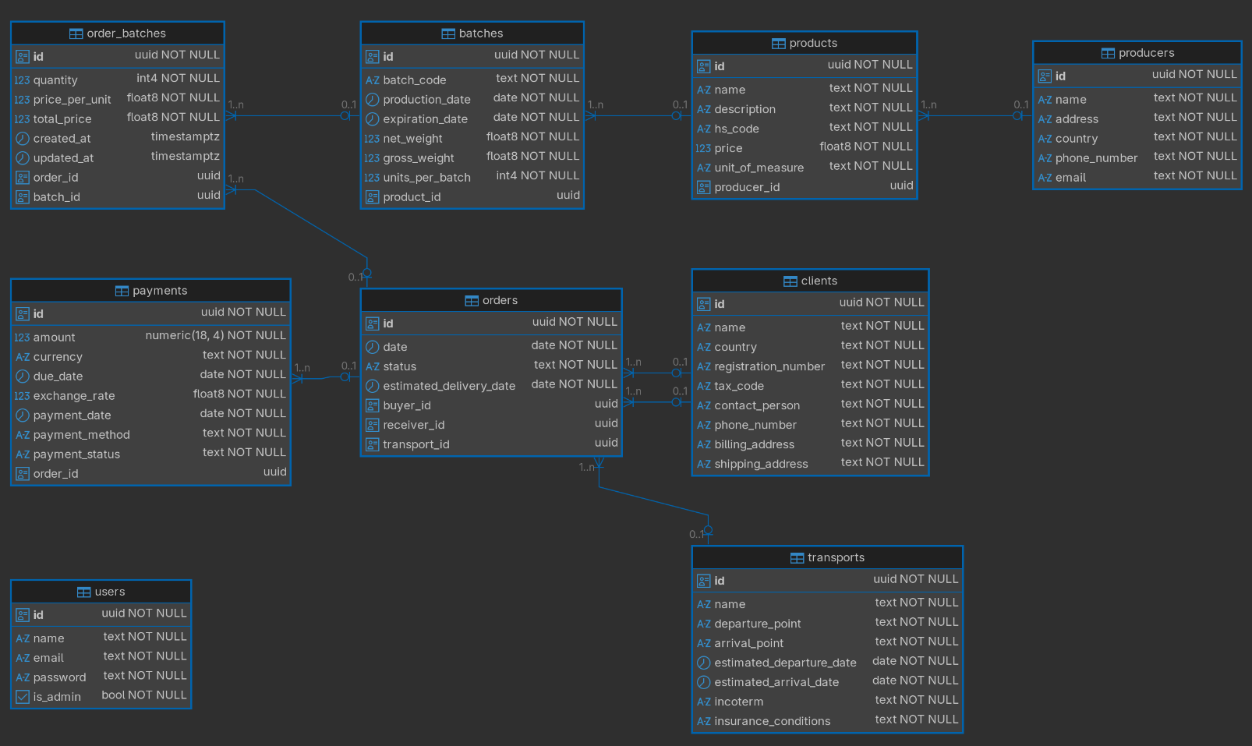Screen dimensions: 1252x746
Task: Select the unit_of_measure column in products
Action: pyautogui.click(x=759, y=168)
